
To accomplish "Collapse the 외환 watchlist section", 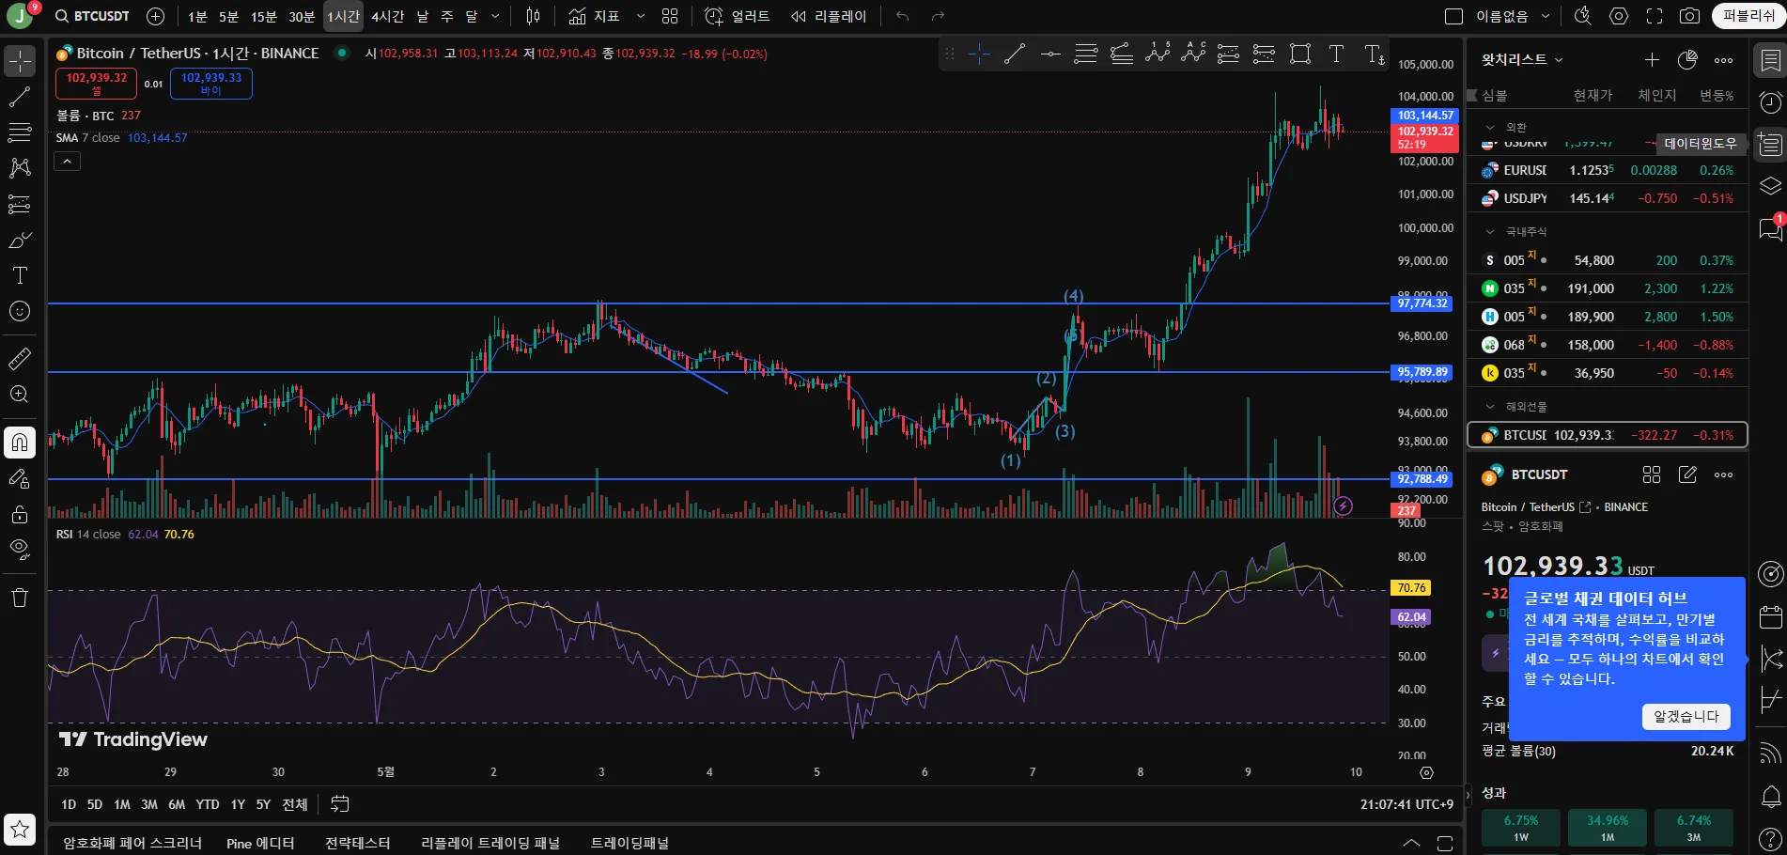I will tap(1489, 127).
